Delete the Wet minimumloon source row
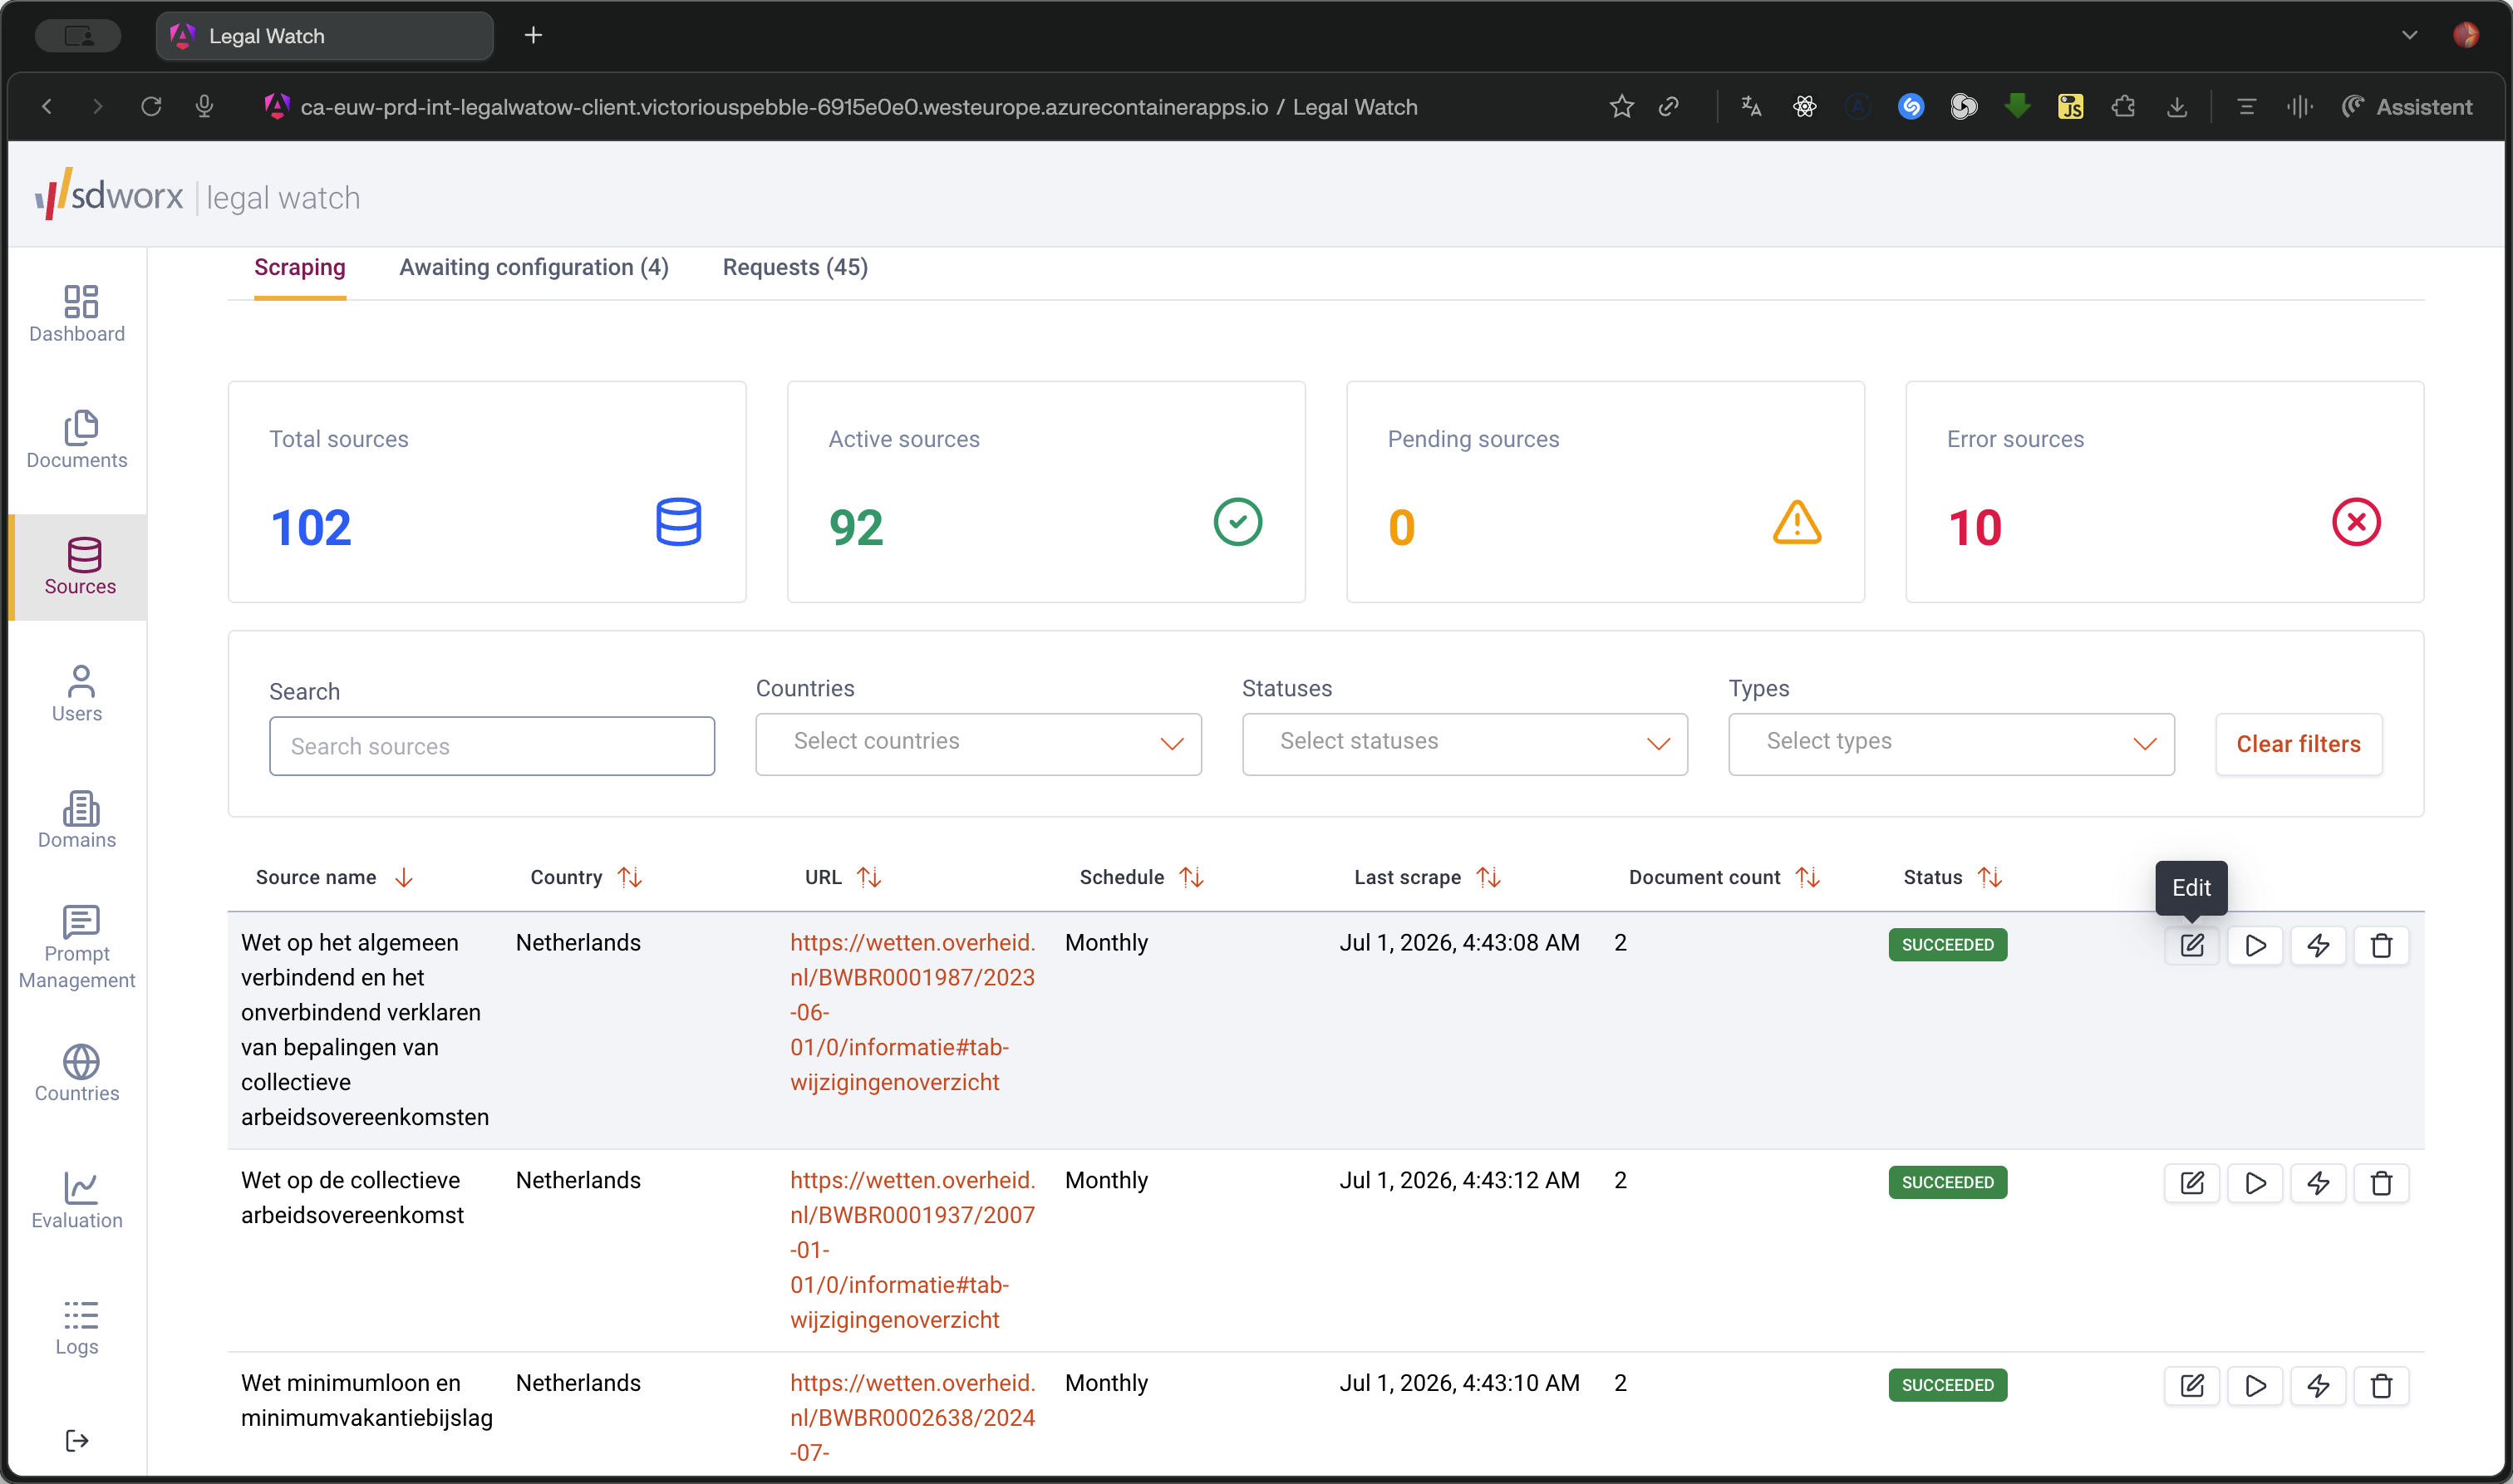This screenshot has height=1484, width=2513. point(2381,1385)
